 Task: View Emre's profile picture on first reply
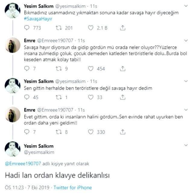point(13,45)
